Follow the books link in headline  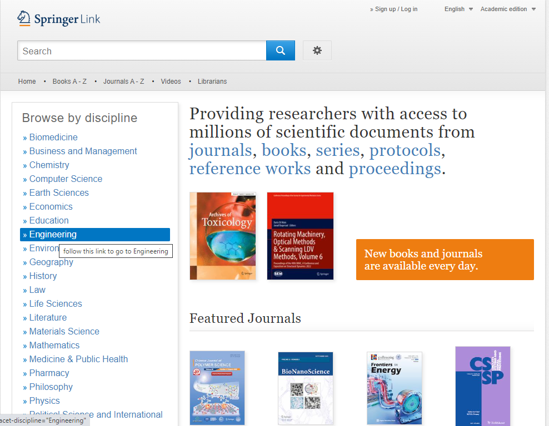(x=284, y=150)
